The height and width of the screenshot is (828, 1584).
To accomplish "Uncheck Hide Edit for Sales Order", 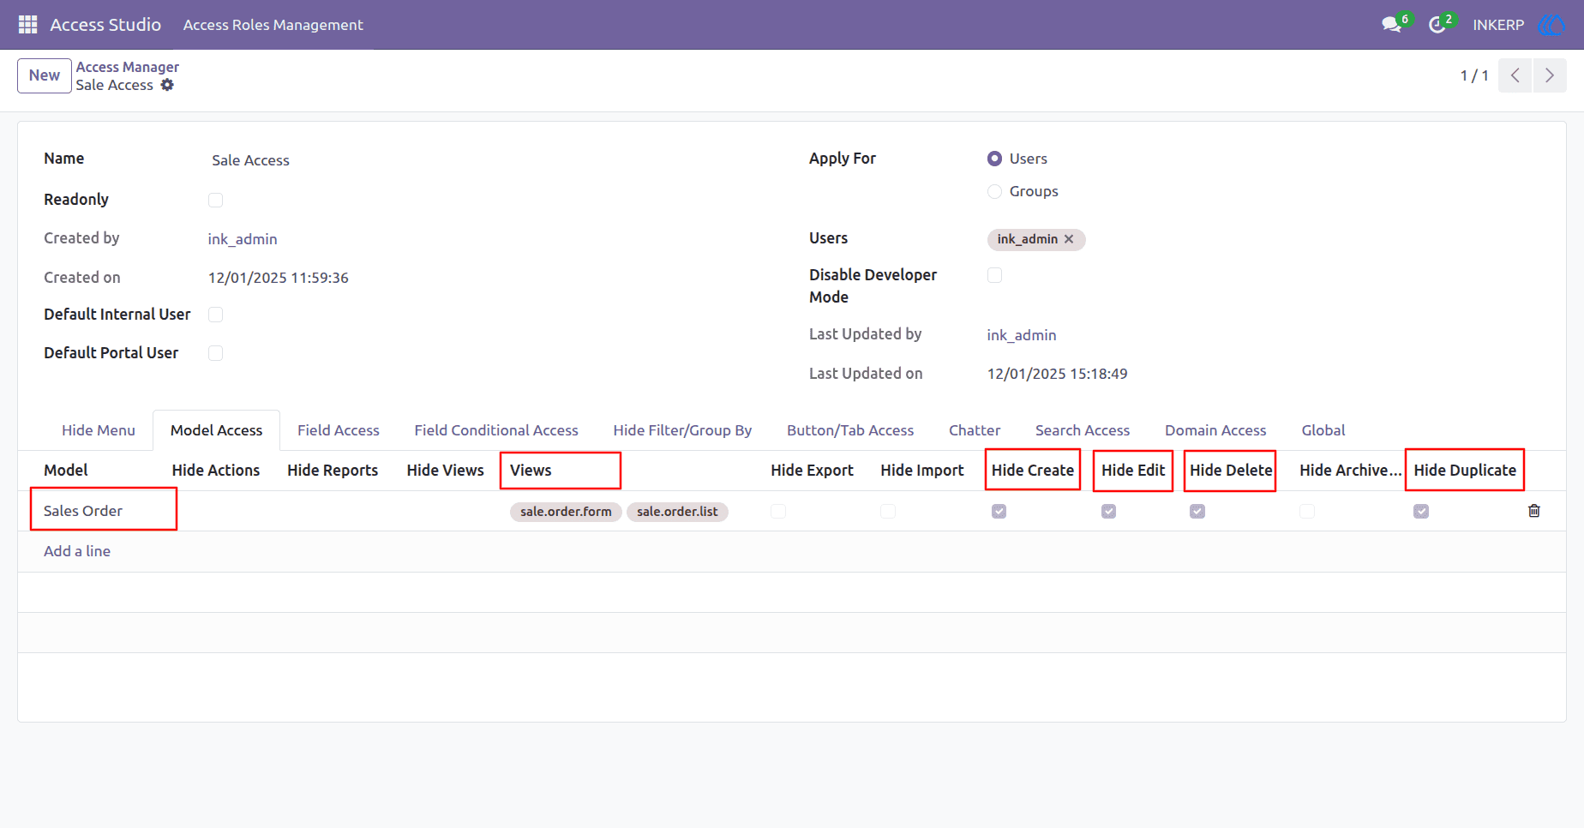I will pos(1108,511).
